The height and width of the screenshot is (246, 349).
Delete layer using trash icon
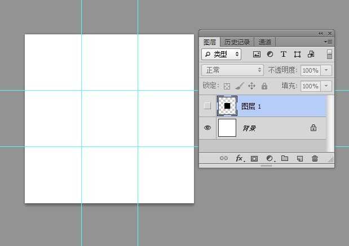(x=315, y=159)
